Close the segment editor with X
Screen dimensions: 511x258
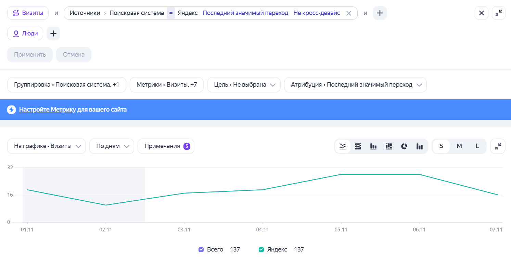(x=482, y=13)
